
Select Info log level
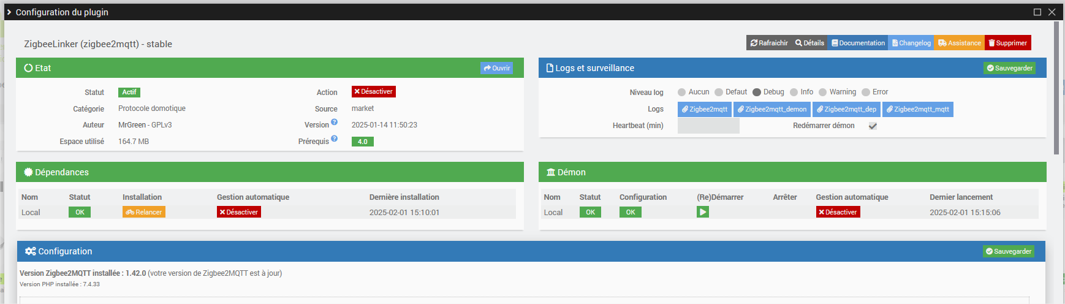coord(794,92)
